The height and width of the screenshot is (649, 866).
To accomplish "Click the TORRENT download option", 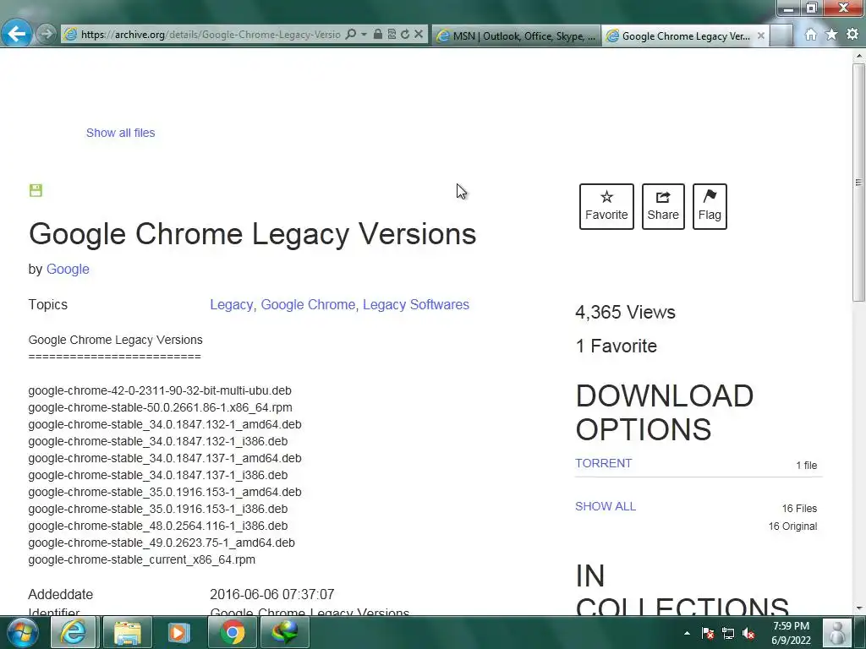I will [x=604, y=464].
